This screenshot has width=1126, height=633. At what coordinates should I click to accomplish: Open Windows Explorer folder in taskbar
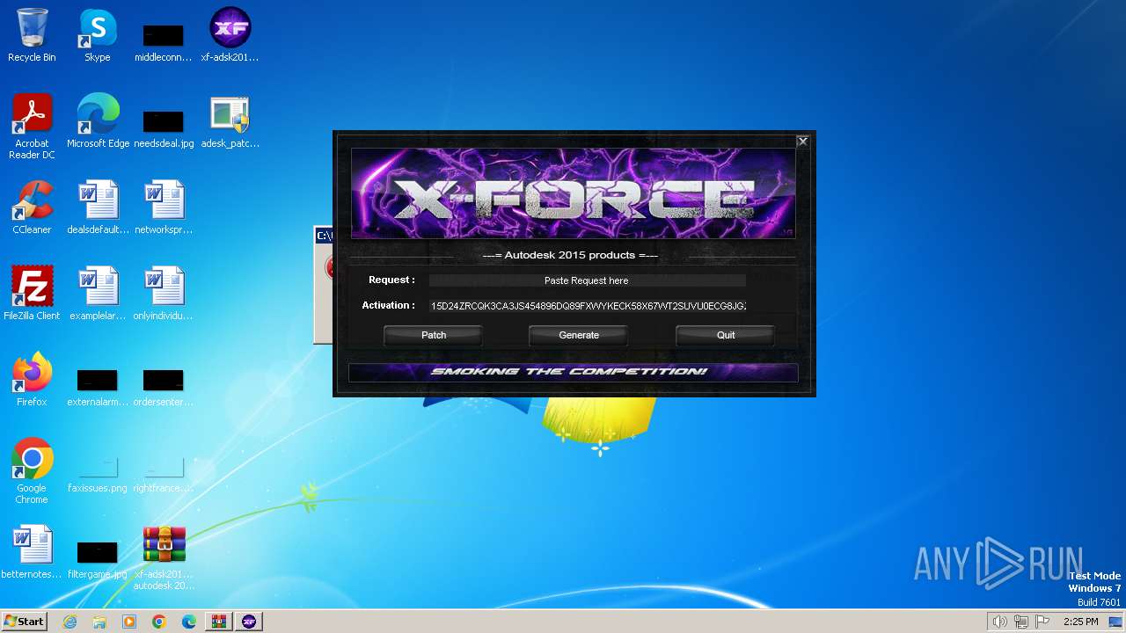(x=99, y=622)
